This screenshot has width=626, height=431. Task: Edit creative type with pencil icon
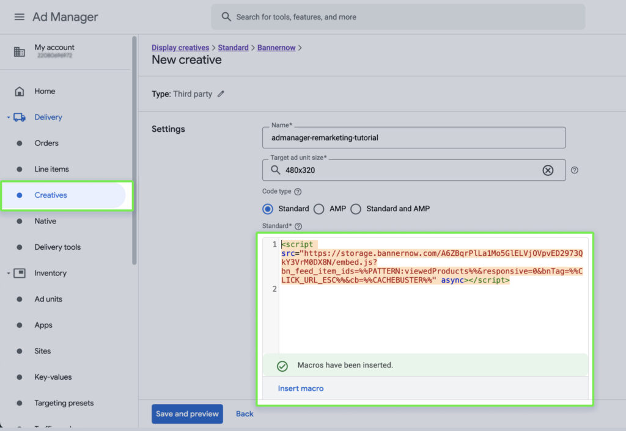point(221,94)
